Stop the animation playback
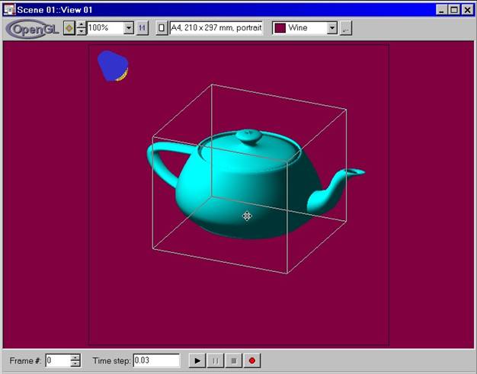 [x=233, y=360]
